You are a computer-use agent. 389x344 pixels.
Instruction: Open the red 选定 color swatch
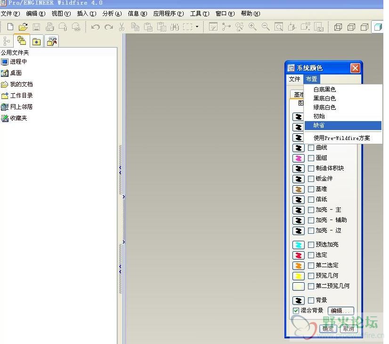pyautogui.click(x=299, y=255)
